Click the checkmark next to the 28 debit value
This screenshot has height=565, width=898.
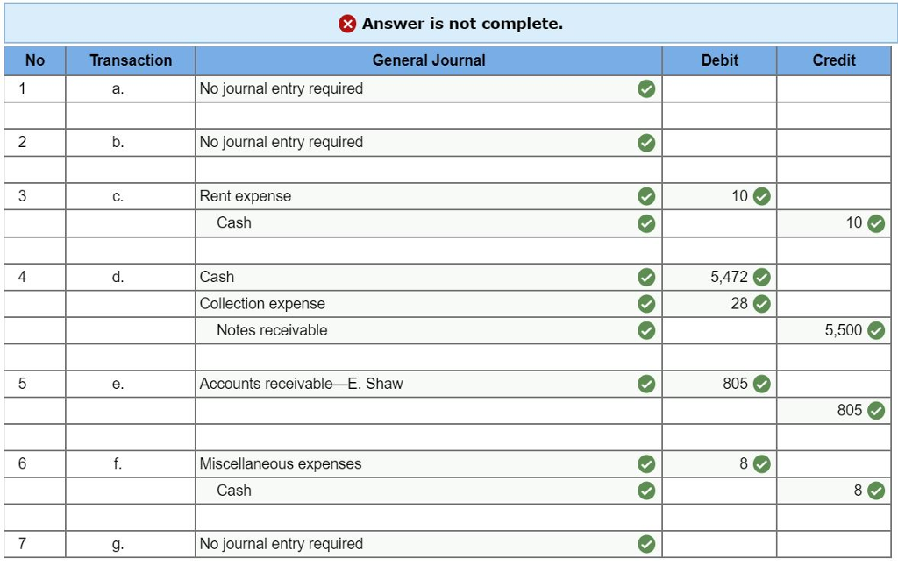[x=759, y=303]
